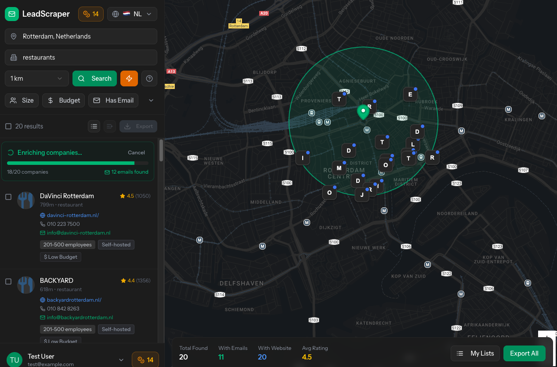The height and width of the screenshot is (367, 557).
Task: Tick the DaVinci Rotterdam checkbox
Action: [x=8, y=197]
